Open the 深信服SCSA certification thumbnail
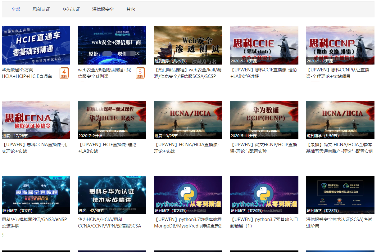 (x=340, y=195)
